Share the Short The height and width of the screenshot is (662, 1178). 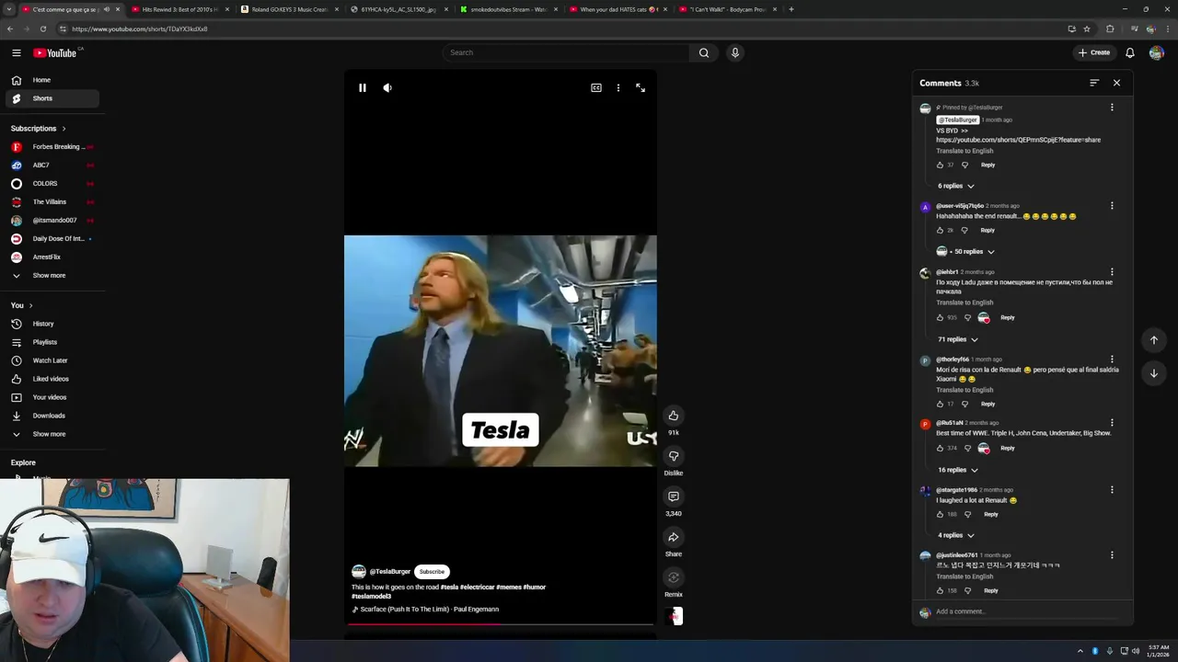tap(674, 537)
